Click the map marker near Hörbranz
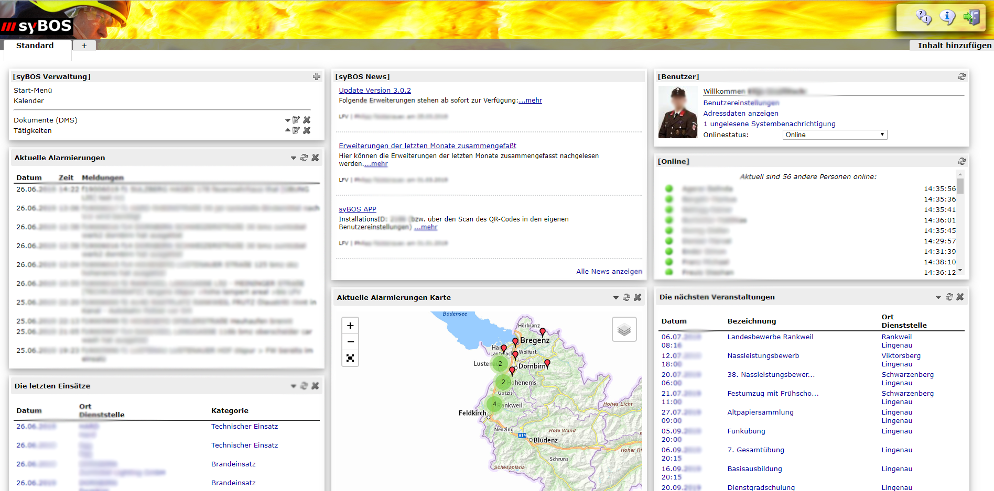Viewport: 994px width, 491px height. [543, 331]
